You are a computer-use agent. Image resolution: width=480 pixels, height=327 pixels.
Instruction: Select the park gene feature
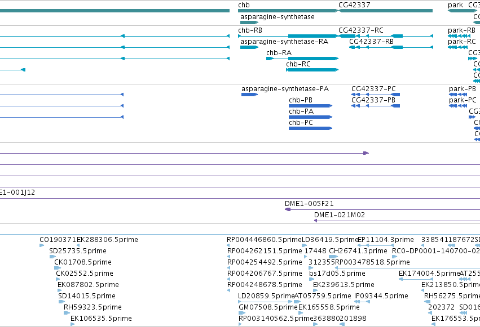coord(462,11)
